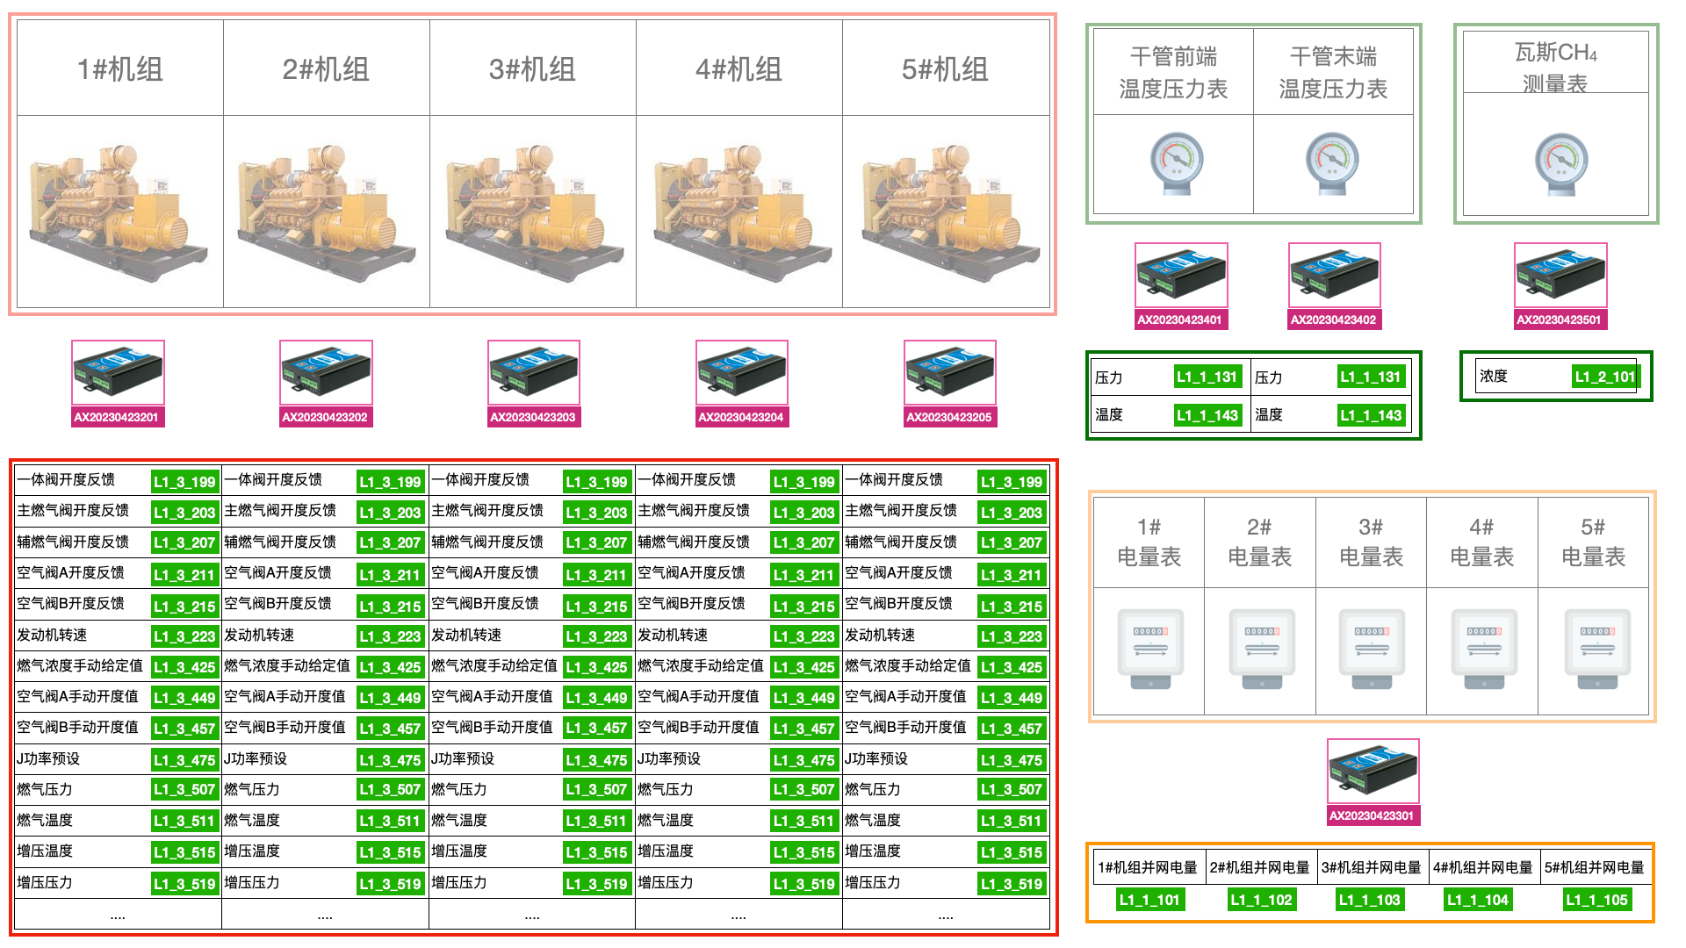Click gateway device AX20230423205
1686x948 pixels.
click(950, 374)
